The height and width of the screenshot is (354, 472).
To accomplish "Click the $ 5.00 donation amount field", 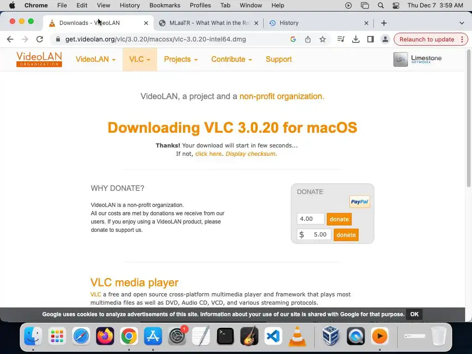I will click(x=314, y=235).
